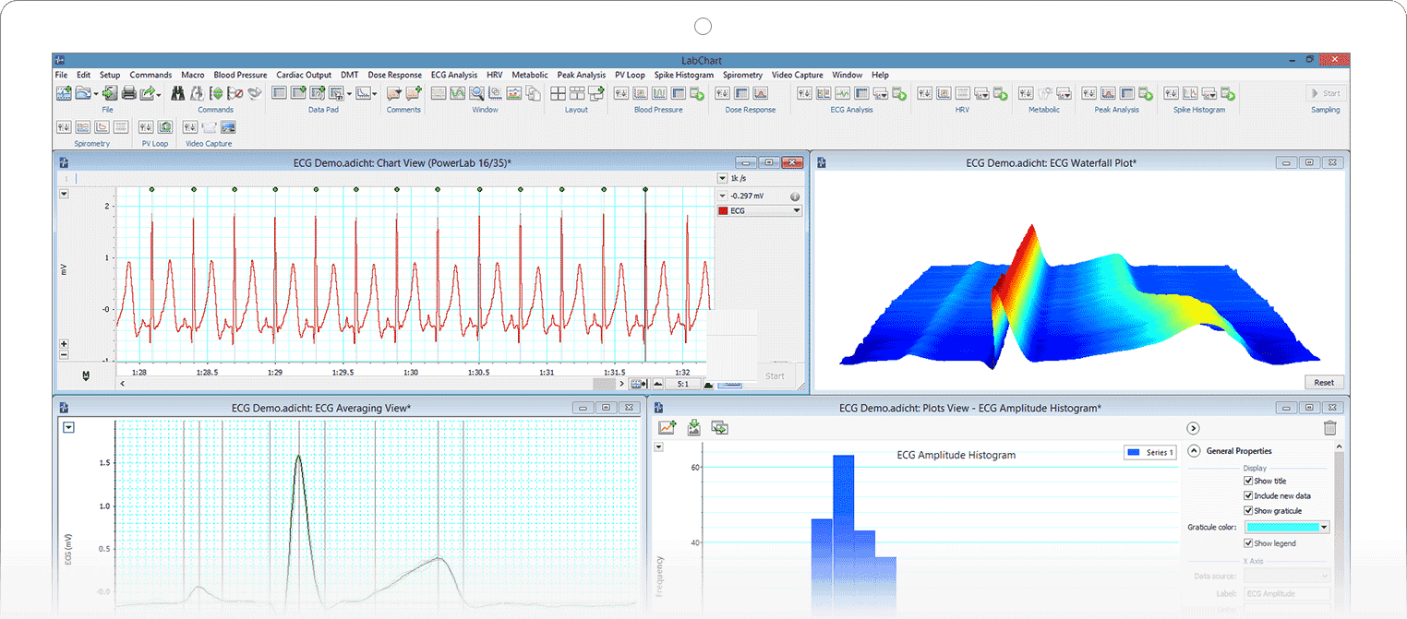1407x619 pixels.
Task: Select the Zoom window icon in the Window group
Action: pos(476,93)
